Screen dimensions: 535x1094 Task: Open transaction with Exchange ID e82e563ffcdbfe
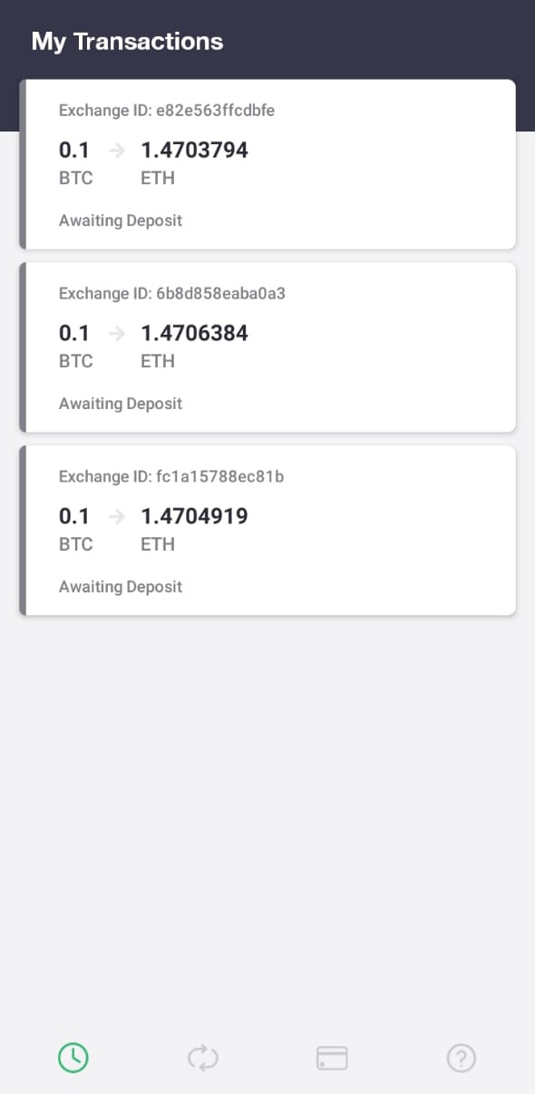coord(267,164)
